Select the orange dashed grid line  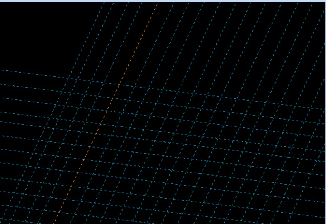(106, 113)
